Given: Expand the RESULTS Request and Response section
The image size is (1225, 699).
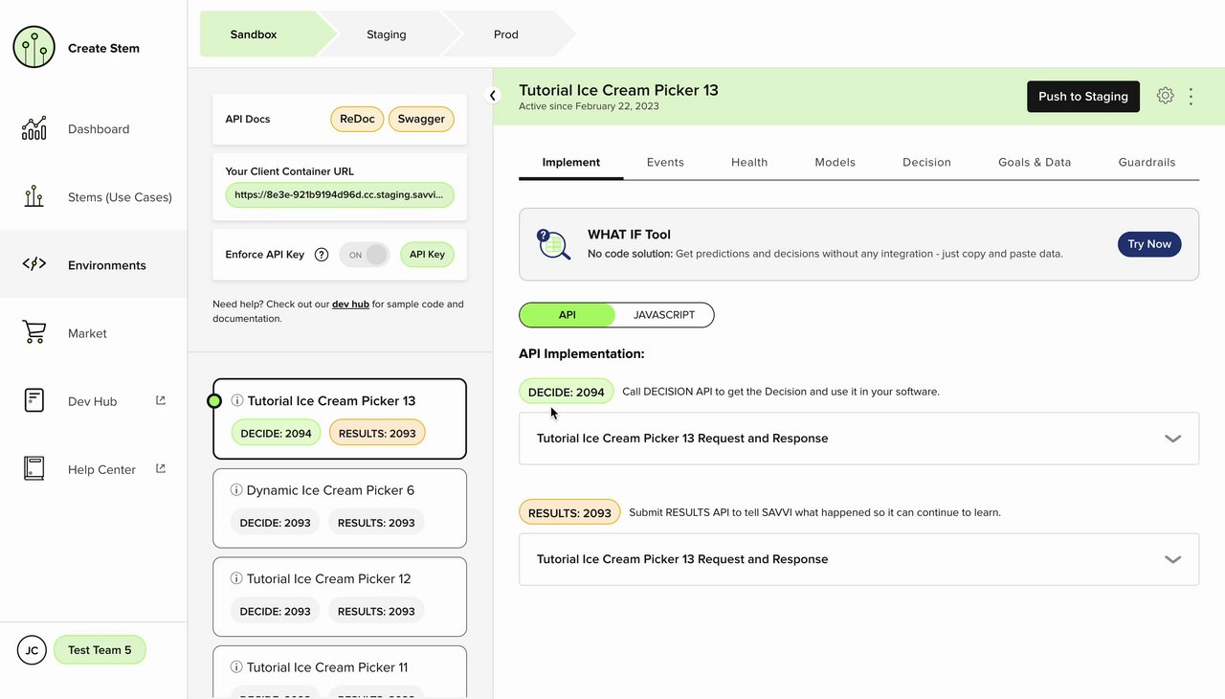Looking at the screenshot, I should pos(1172,559).
